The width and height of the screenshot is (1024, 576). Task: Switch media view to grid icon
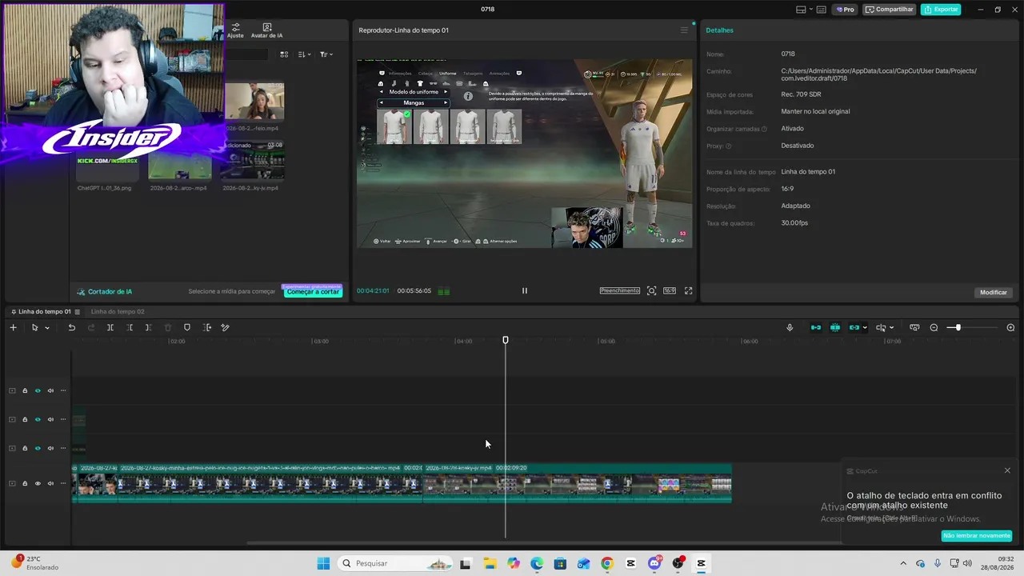[284, 54]
